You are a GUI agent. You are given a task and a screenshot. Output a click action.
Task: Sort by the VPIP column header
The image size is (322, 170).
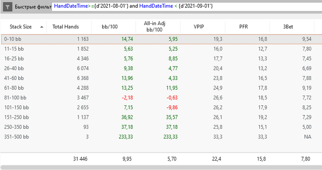point(203,27)
